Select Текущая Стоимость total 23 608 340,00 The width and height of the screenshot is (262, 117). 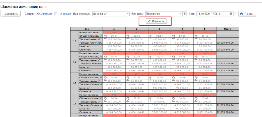point(228,43)
